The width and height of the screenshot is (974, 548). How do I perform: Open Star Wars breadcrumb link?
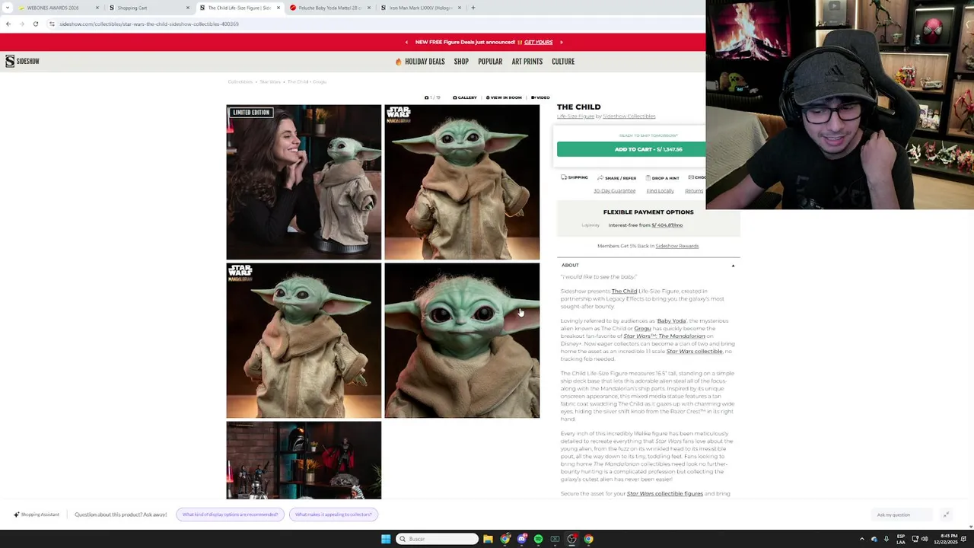pos(270,81)
